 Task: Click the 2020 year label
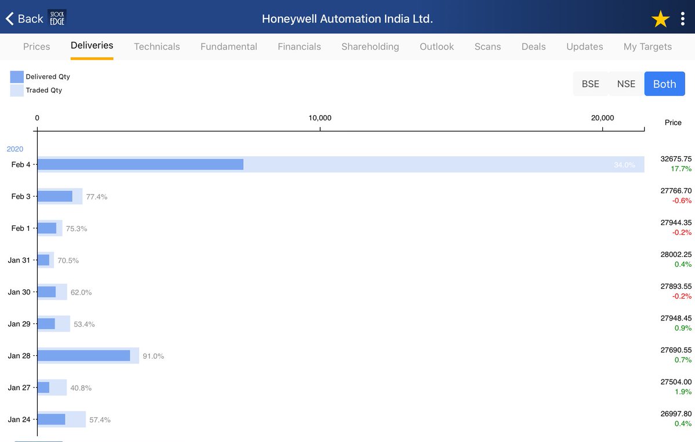pos(15,149)
